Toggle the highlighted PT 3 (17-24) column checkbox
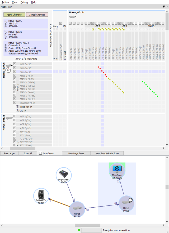The height and width of the screenshot is (233, 169). pyautogui.click(x=93, y=29)
